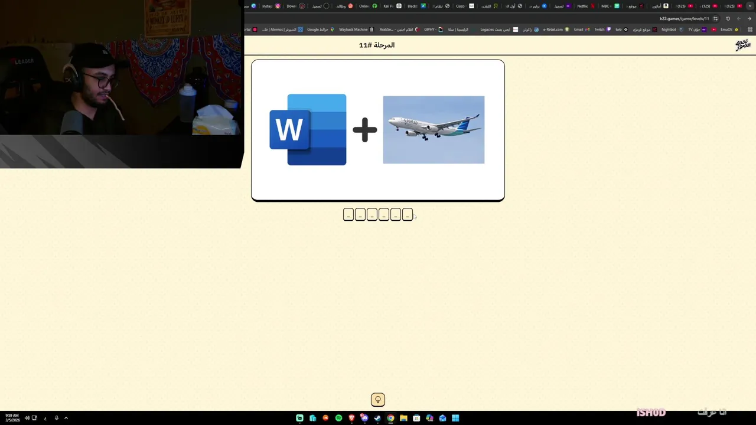The width and height of the screenshot is (756, 425).
Task: Open the Wayback Machine bookmark
Action: coord(356,30)
